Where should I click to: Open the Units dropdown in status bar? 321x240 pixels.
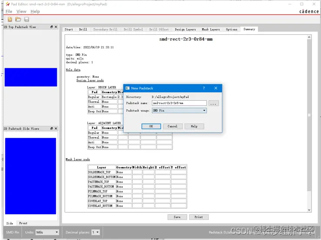click(x=47, y=232)
